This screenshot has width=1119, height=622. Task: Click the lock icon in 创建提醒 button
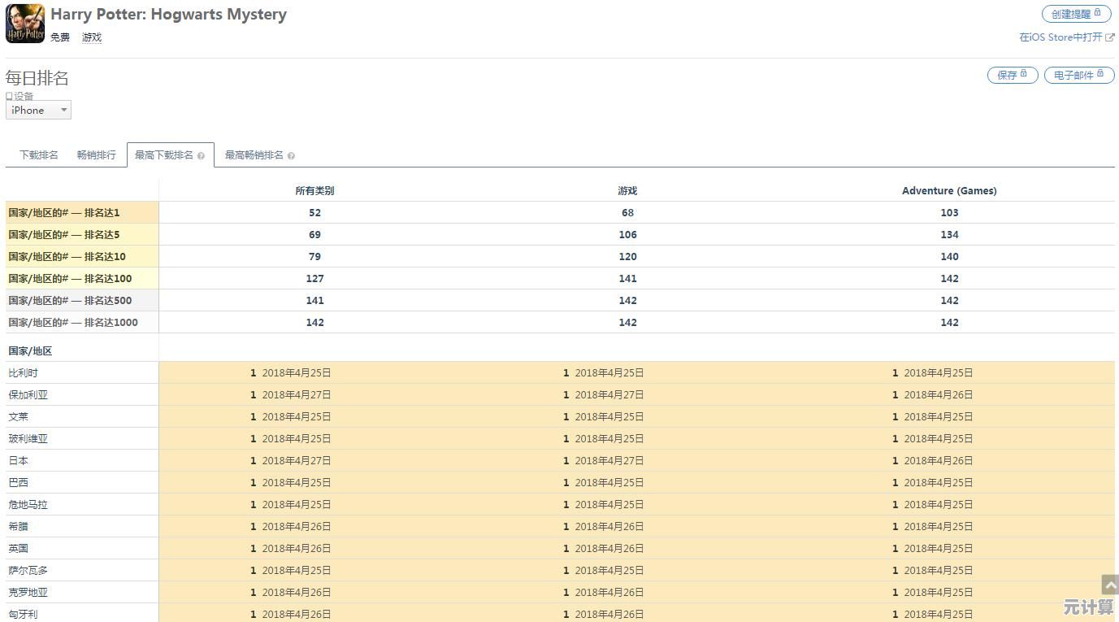(1097, 13)
